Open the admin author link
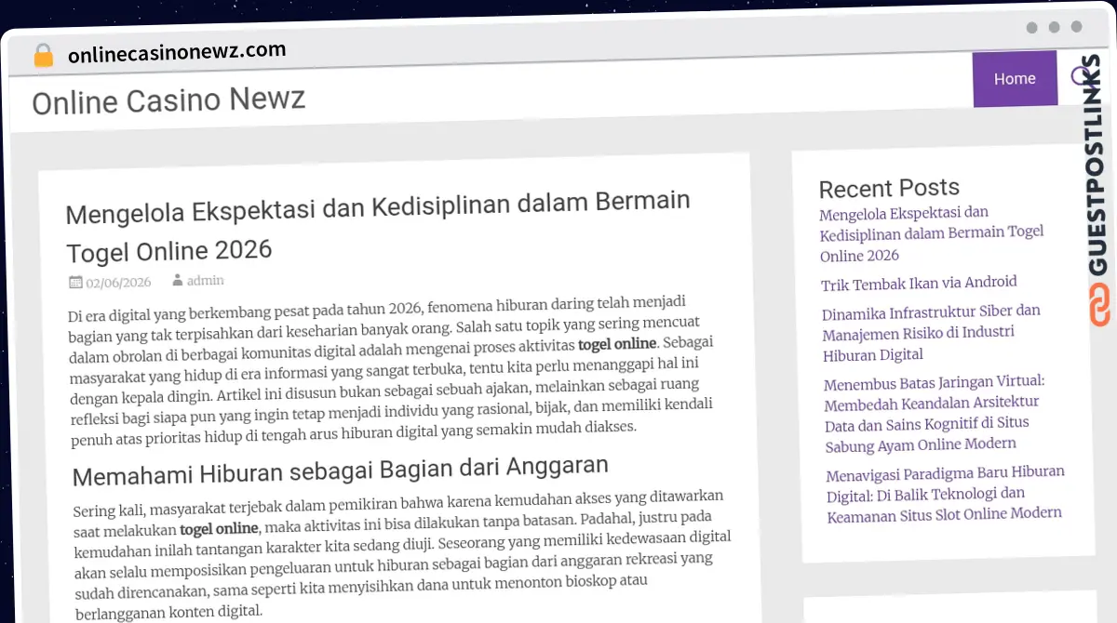Viewport: 1117px width, 623px height. point(205,280)
